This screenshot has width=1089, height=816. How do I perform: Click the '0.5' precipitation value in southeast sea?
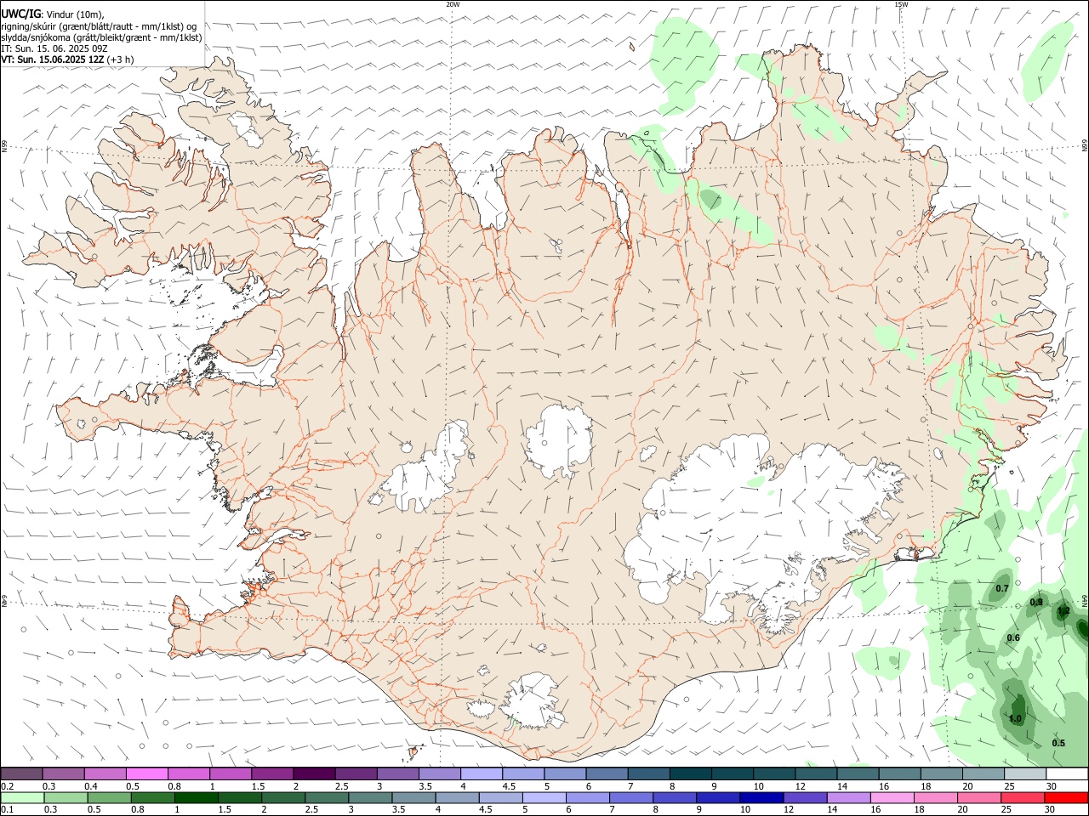1058,742
